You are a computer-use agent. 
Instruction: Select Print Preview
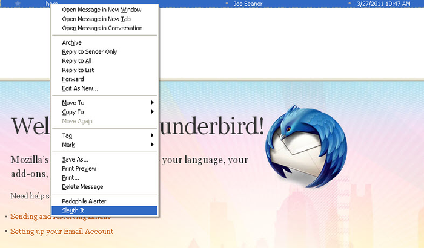coord(104,169)
